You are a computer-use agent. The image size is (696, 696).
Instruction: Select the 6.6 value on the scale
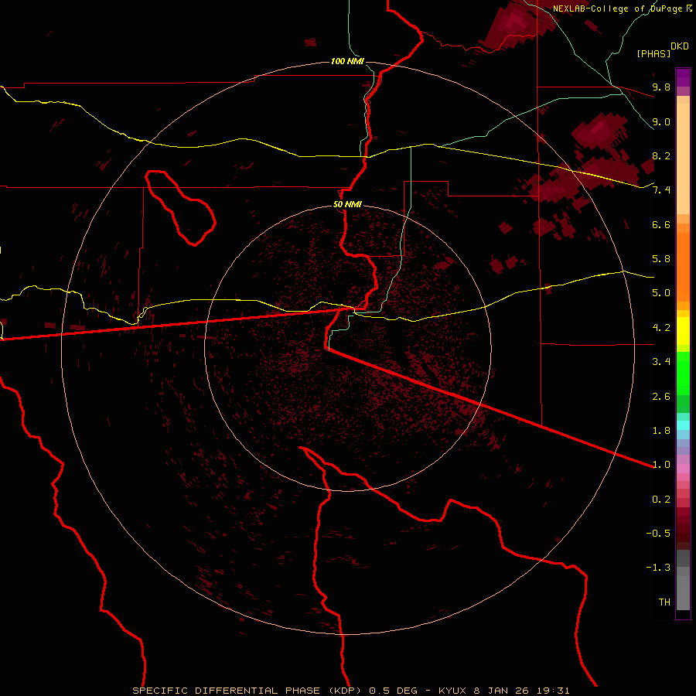(661, 224)
